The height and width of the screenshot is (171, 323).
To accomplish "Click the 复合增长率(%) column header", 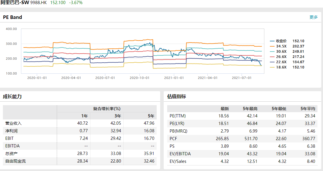I will 107,109.
